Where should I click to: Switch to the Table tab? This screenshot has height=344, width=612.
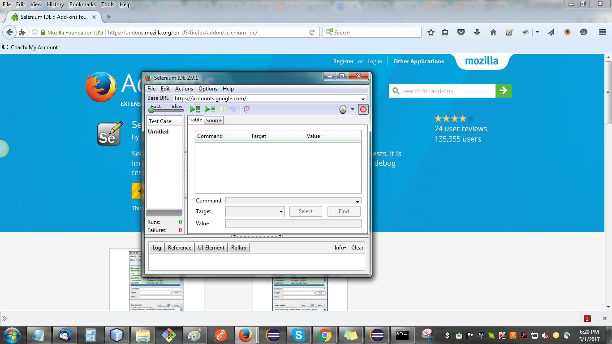pos(196,120)
